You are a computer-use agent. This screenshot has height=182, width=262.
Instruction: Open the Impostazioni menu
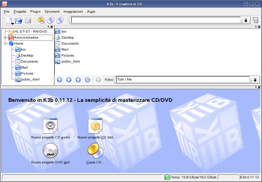coord(73,12)
